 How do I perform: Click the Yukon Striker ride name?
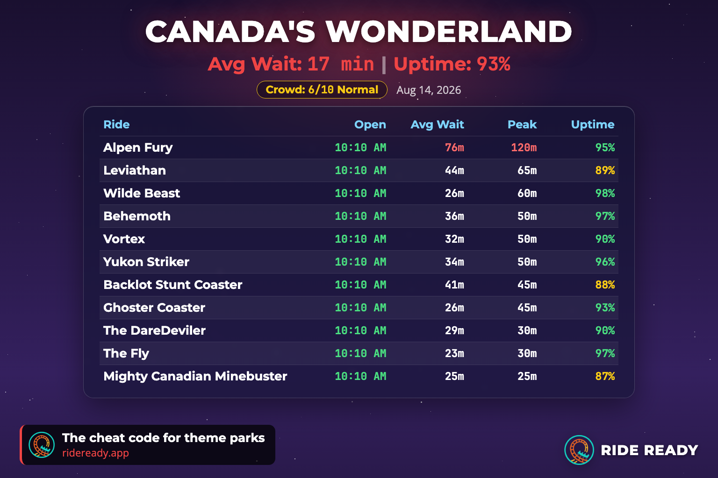point(146,262)
